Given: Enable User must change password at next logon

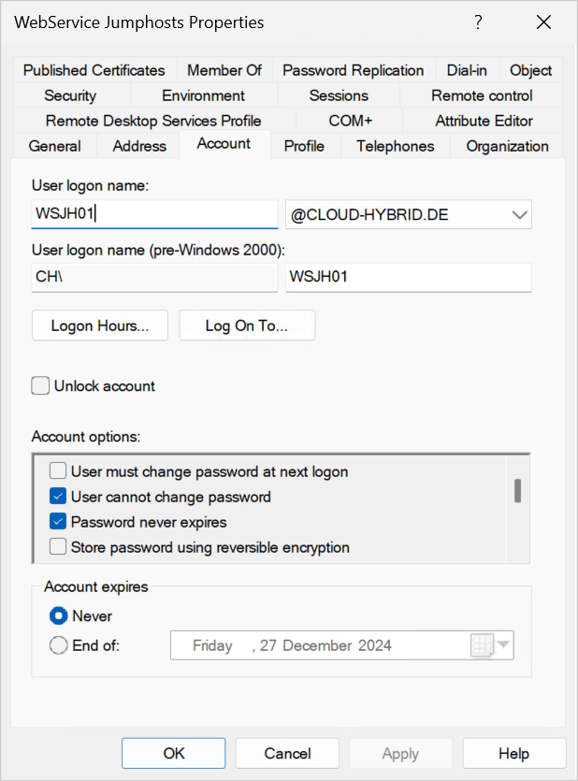Looking at the screenshot, I should click(x=58, y=472).
